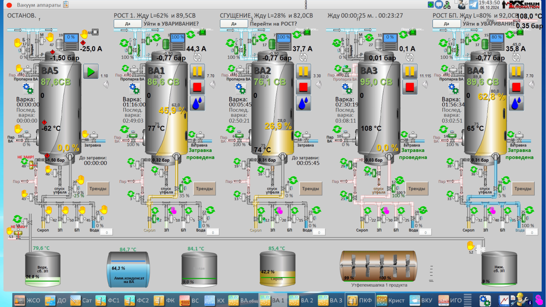Viewport: 546px width, 307px height.
Task: Start BA5 with the green play button
Action: (91, 71)
